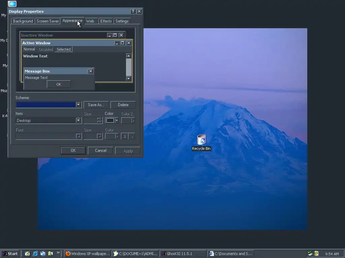The height and width of the screenshot is (258, 345).
Task: Click preview scrollbar down arrow
Action: coord(129,78)
